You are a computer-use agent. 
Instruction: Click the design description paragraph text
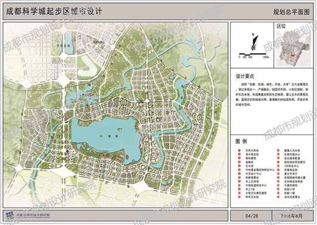tap(272, 94)
